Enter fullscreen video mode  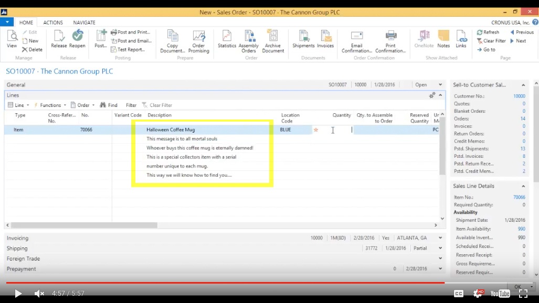click(x=523, y=294)
